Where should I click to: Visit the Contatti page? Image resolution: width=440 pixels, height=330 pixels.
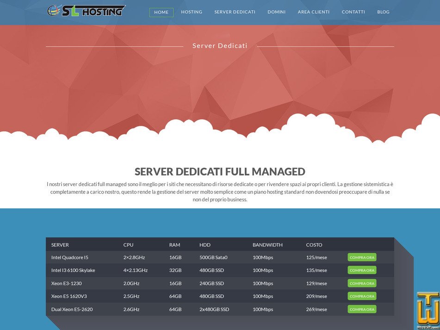[x=353, y=12]
